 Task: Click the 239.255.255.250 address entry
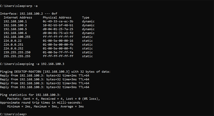pyautogui.click(x=17, y=52)
